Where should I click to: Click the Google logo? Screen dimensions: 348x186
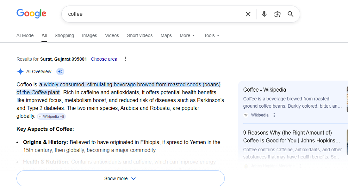pyautogui.click(x=31, y=14)
